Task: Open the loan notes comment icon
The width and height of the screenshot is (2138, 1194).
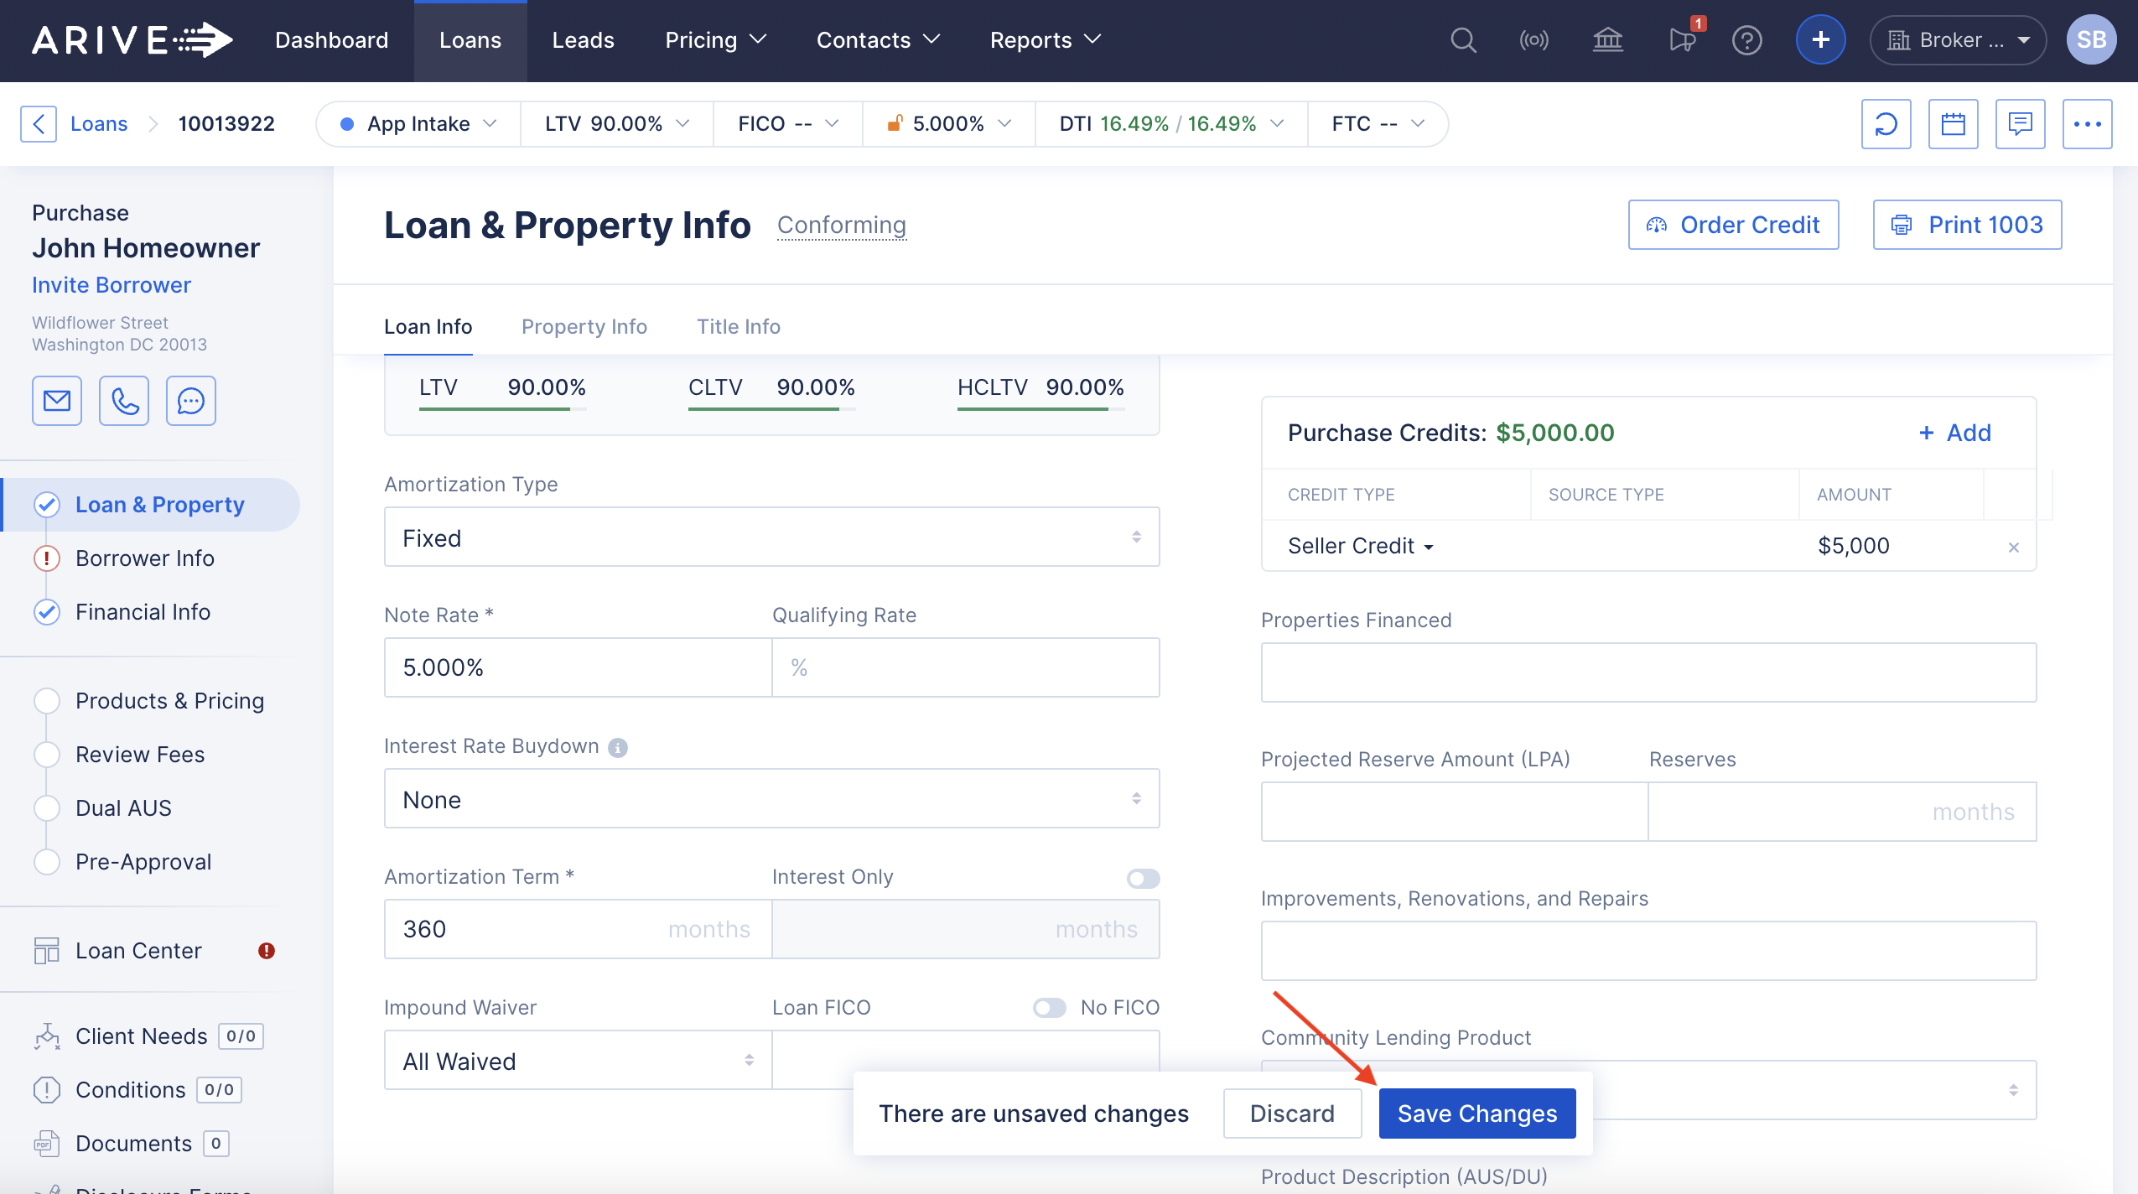Action: click(x=2020, y=124)
